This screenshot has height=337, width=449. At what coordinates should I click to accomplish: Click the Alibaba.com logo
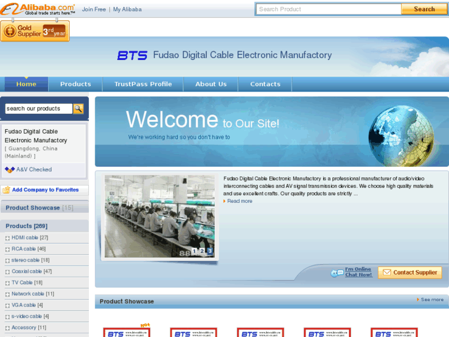38,9
